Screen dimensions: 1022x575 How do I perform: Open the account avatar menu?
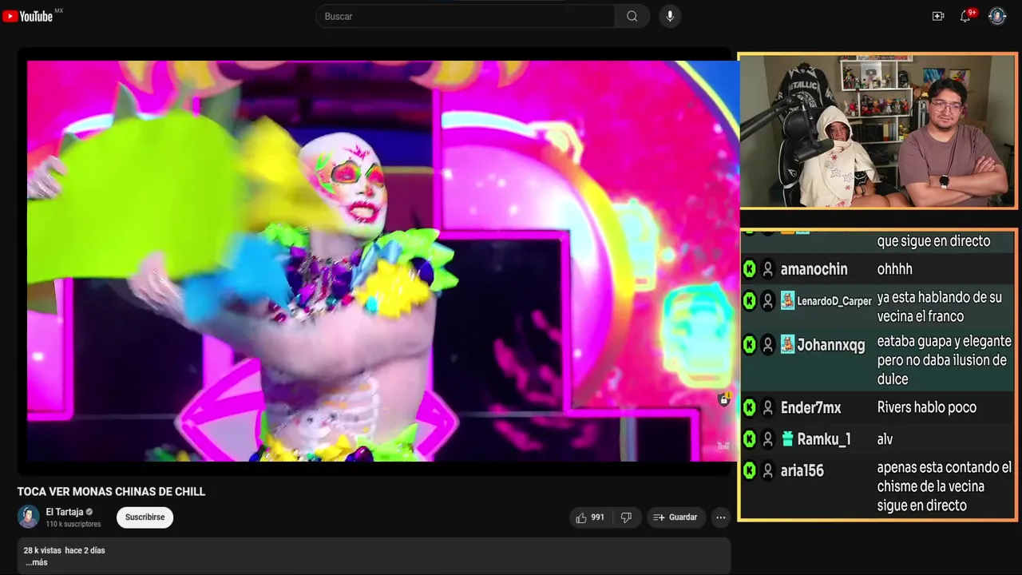pyautogui.click(x=997, y=16)
